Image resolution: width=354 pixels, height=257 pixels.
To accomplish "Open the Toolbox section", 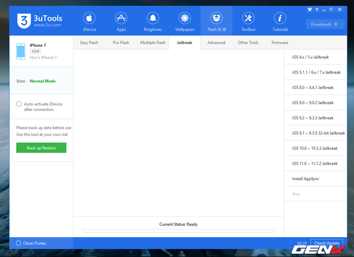I will tap(248, 22).
